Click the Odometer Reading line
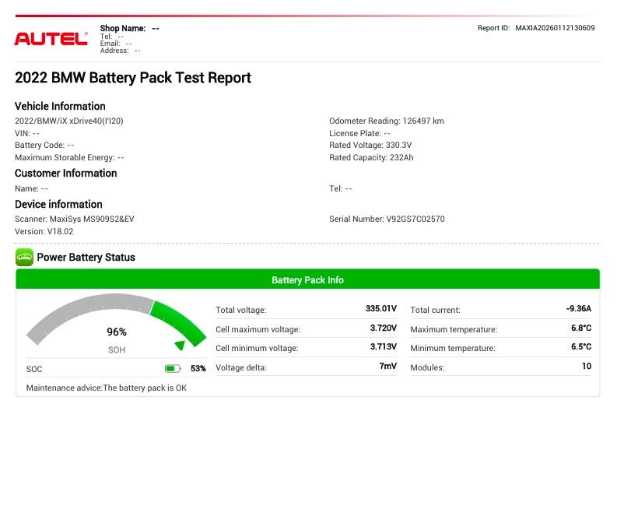617x516 pixels. pyautogui.click(x=387, y=121)
